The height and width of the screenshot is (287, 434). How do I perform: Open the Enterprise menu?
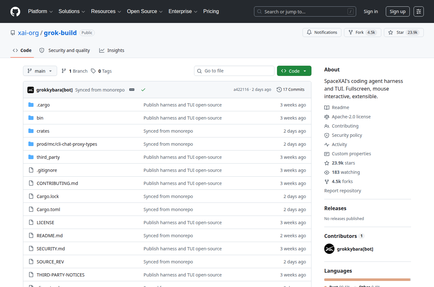183,11
